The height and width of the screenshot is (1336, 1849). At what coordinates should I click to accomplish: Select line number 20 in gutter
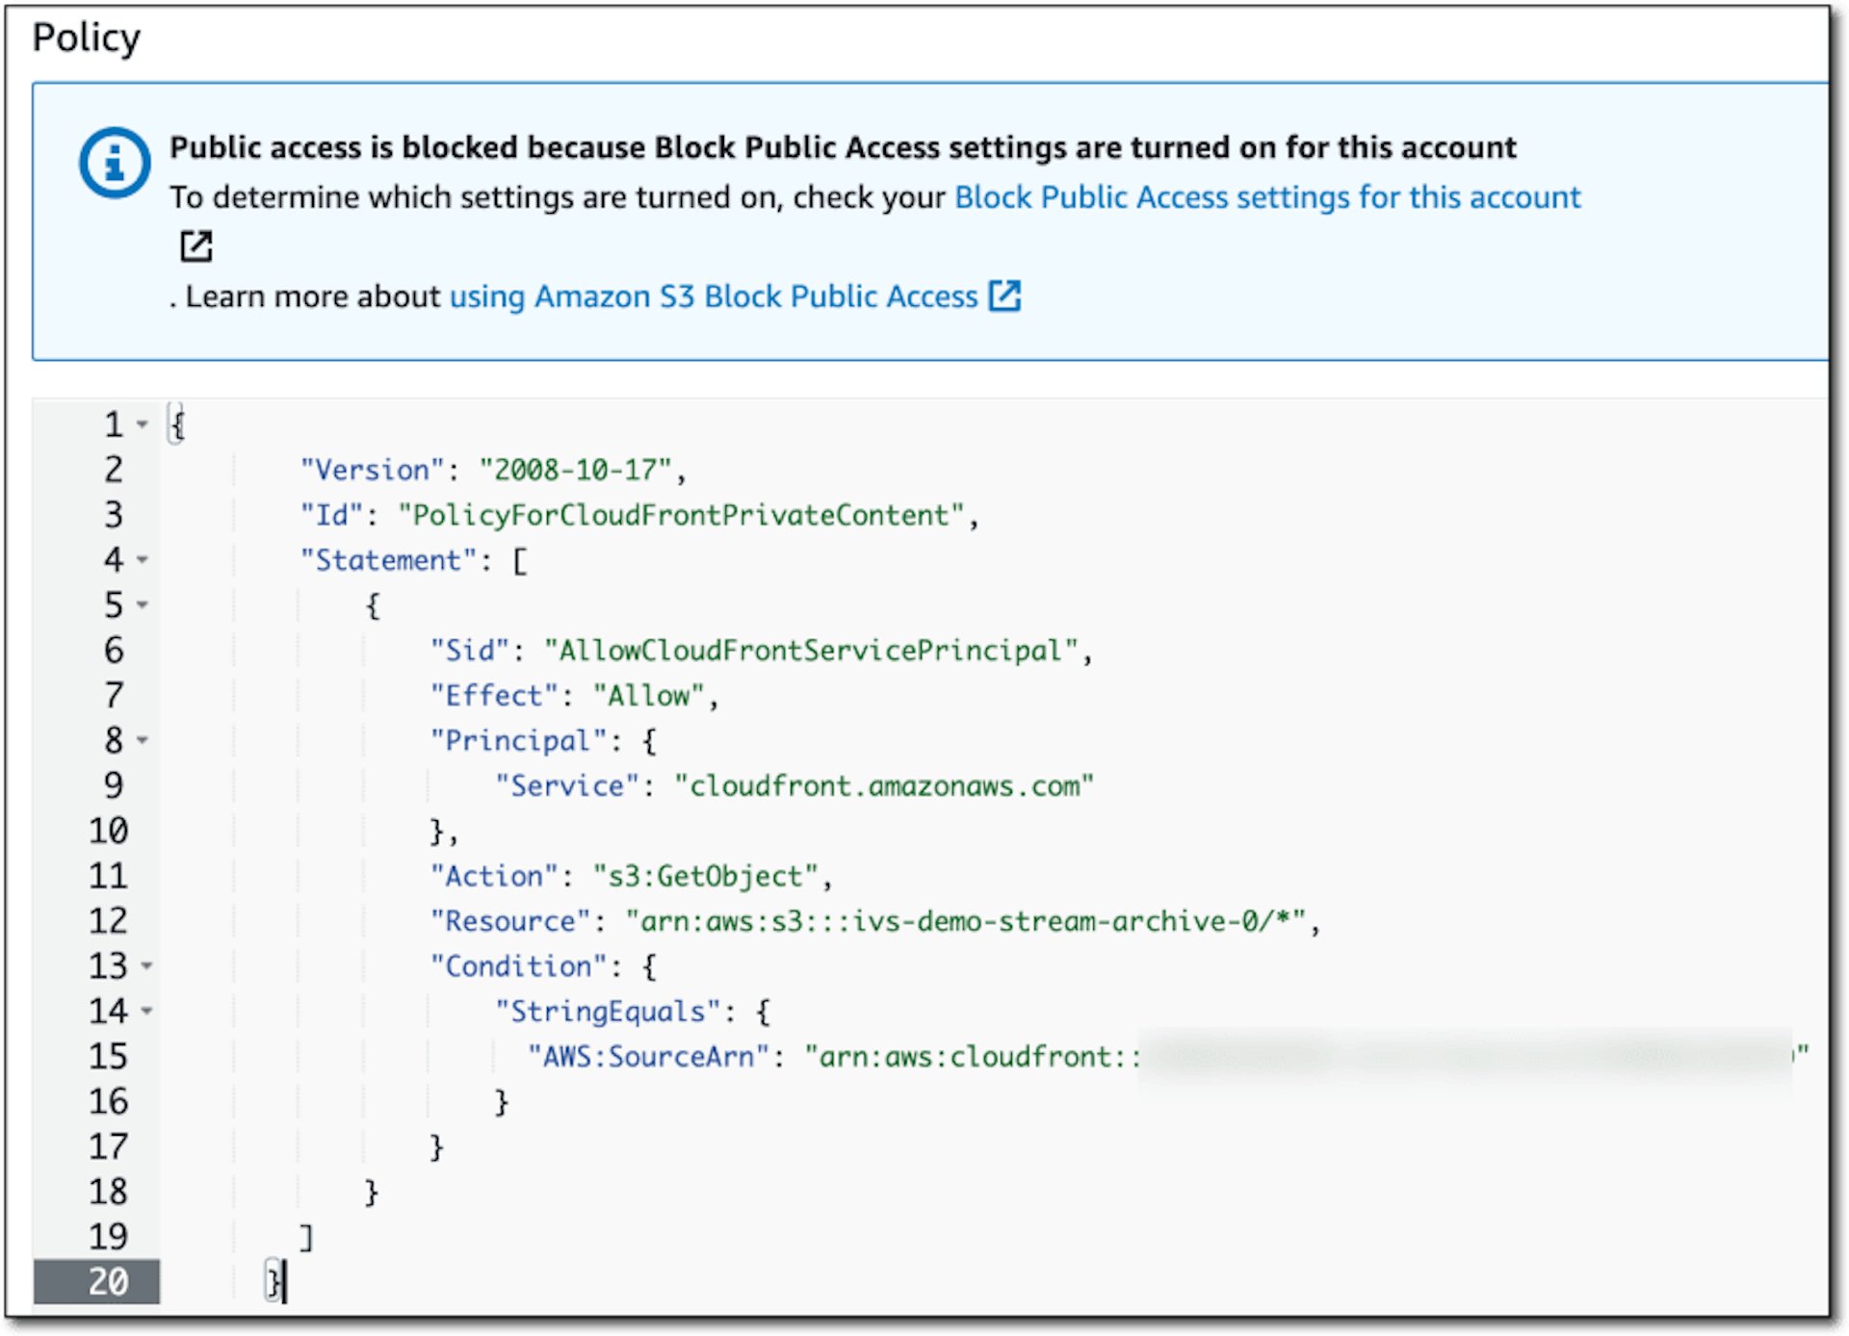pos(108,1281)
